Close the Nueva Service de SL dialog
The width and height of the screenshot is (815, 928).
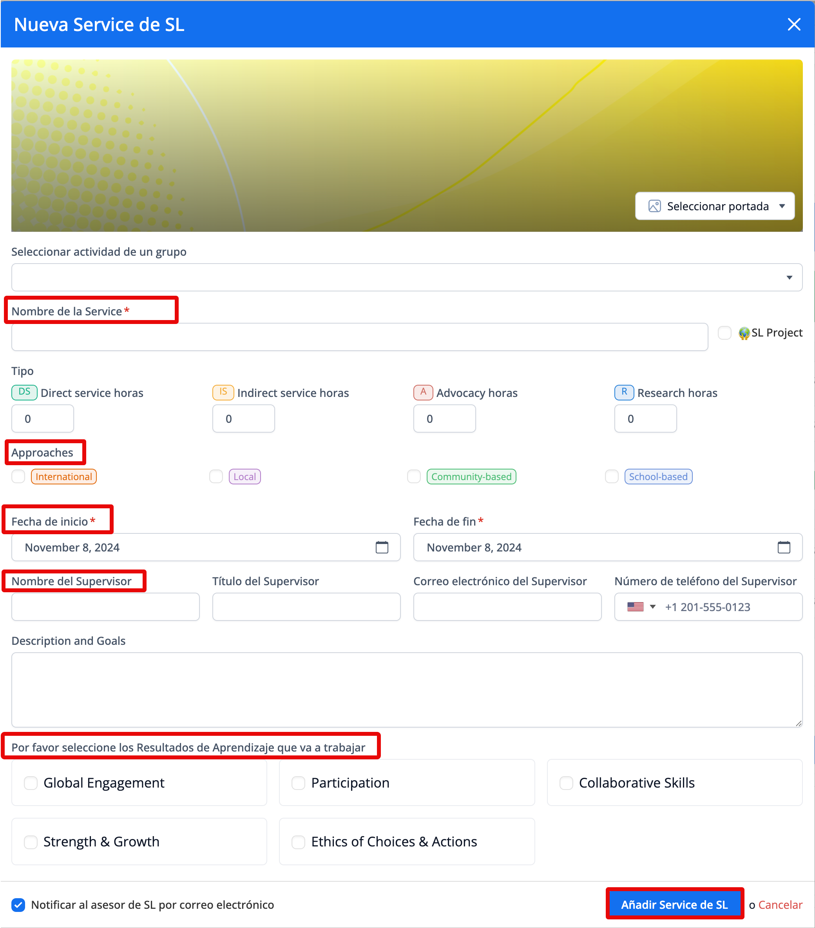(x=794, y=25)
